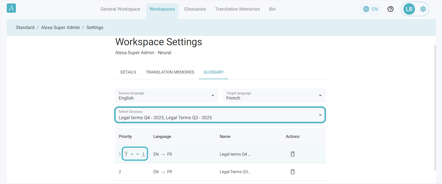Move first glossary up one priority
This screenshot has height=184, width=442.
click(x=132, y=154)
